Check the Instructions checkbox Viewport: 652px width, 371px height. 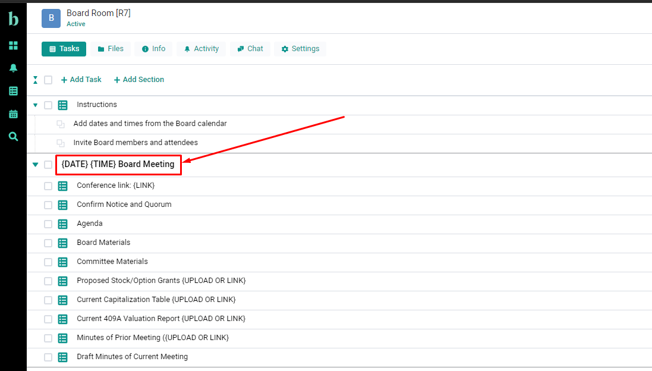(48, 105)
